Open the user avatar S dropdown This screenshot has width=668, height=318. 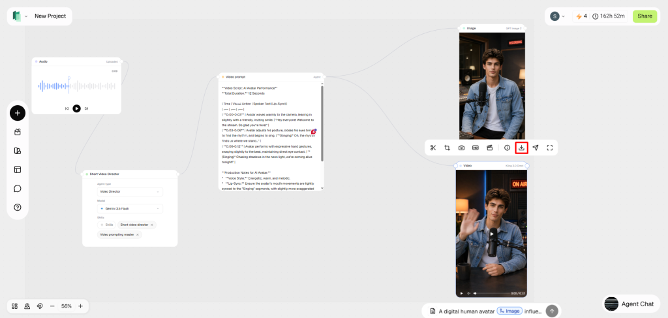(x=557, y=16)
